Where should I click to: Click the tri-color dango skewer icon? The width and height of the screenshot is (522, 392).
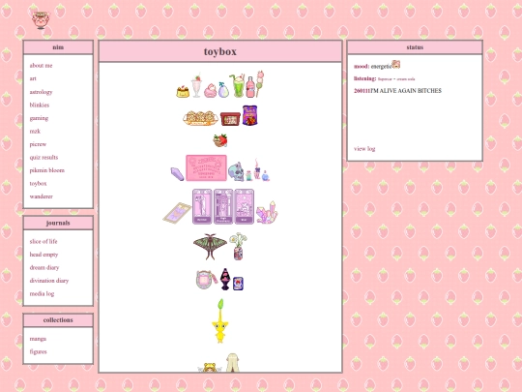click(260, 84)
